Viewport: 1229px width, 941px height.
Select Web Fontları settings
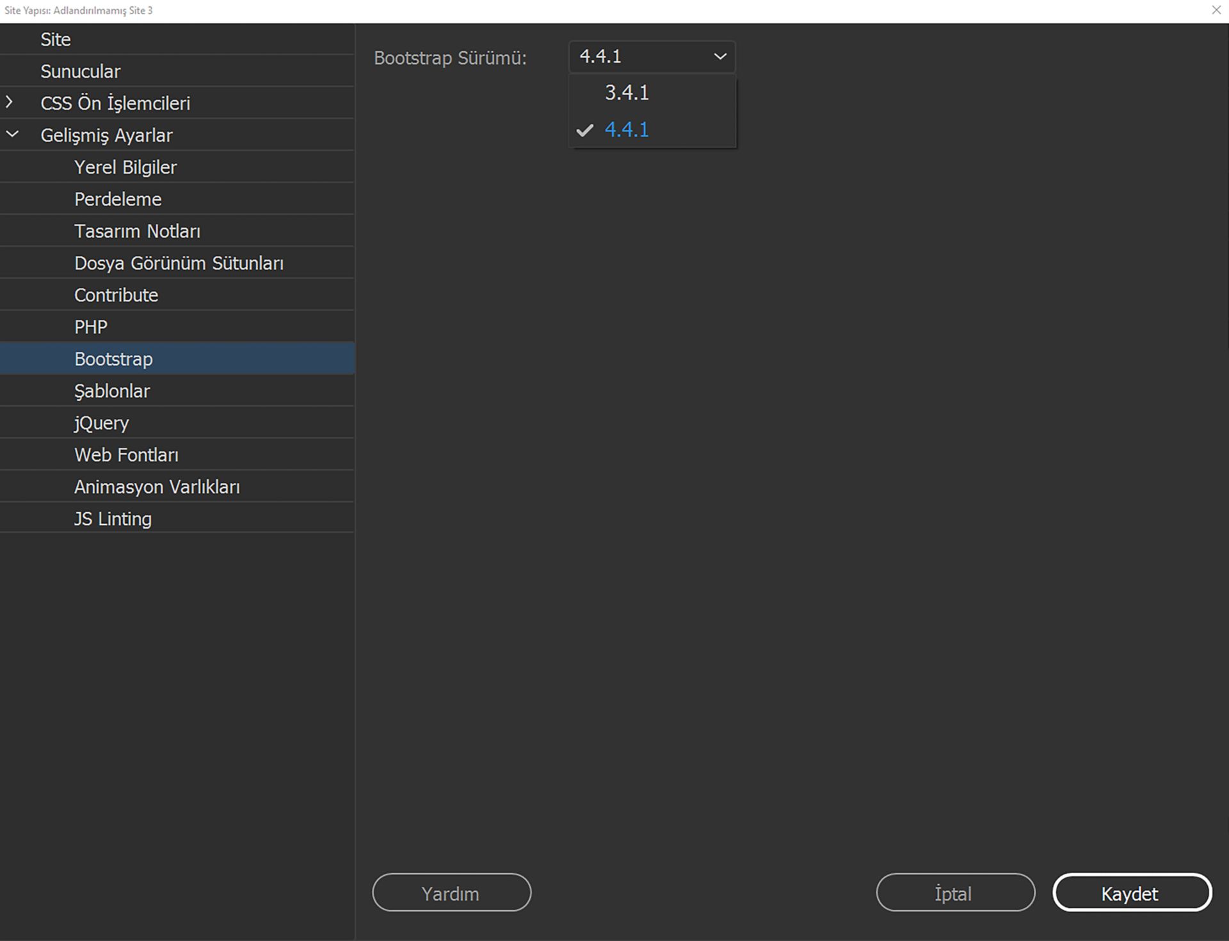click(126, 454)
